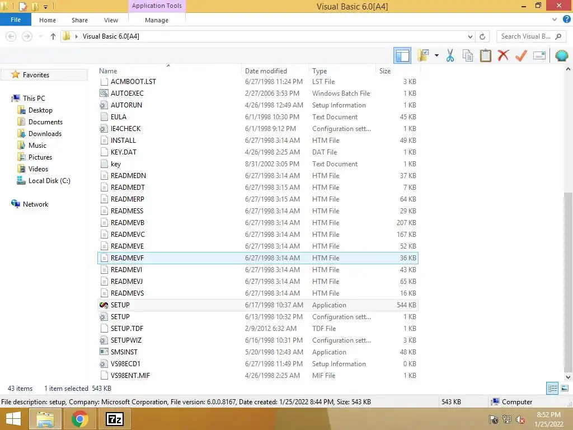Open recent locations dropdown arrow
573x430 pixels.
pyautogui.click(x=40, y=36)
